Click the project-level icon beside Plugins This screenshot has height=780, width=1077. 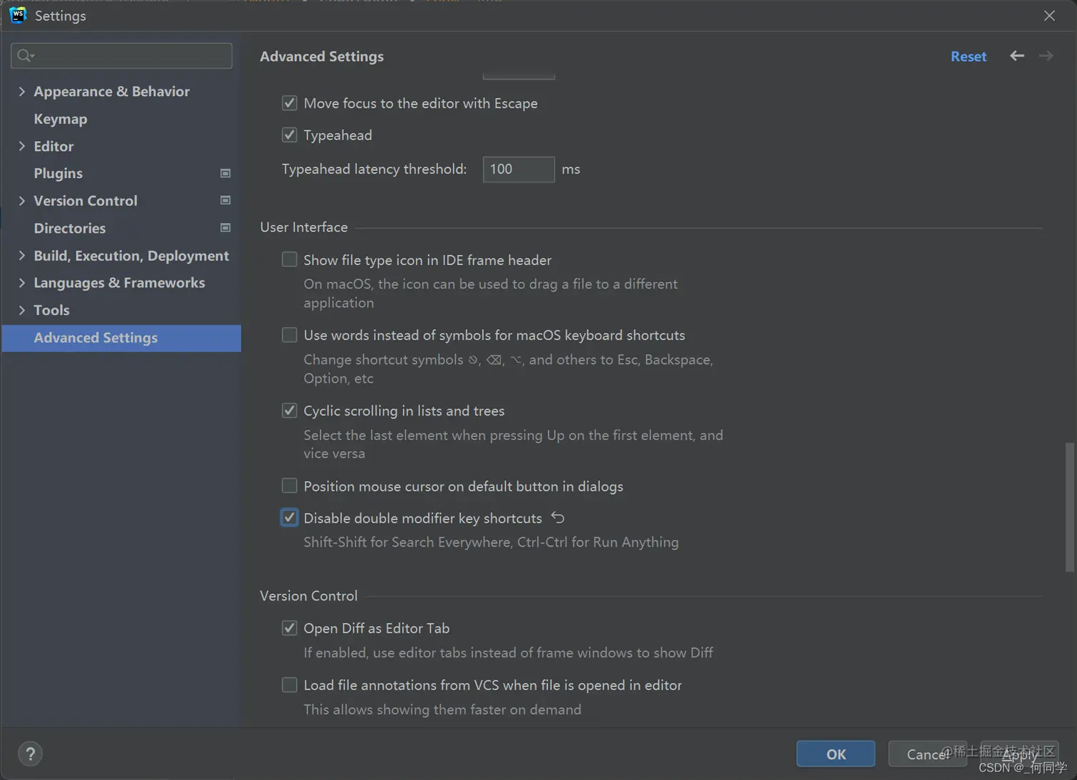click(x=225, y=173)
